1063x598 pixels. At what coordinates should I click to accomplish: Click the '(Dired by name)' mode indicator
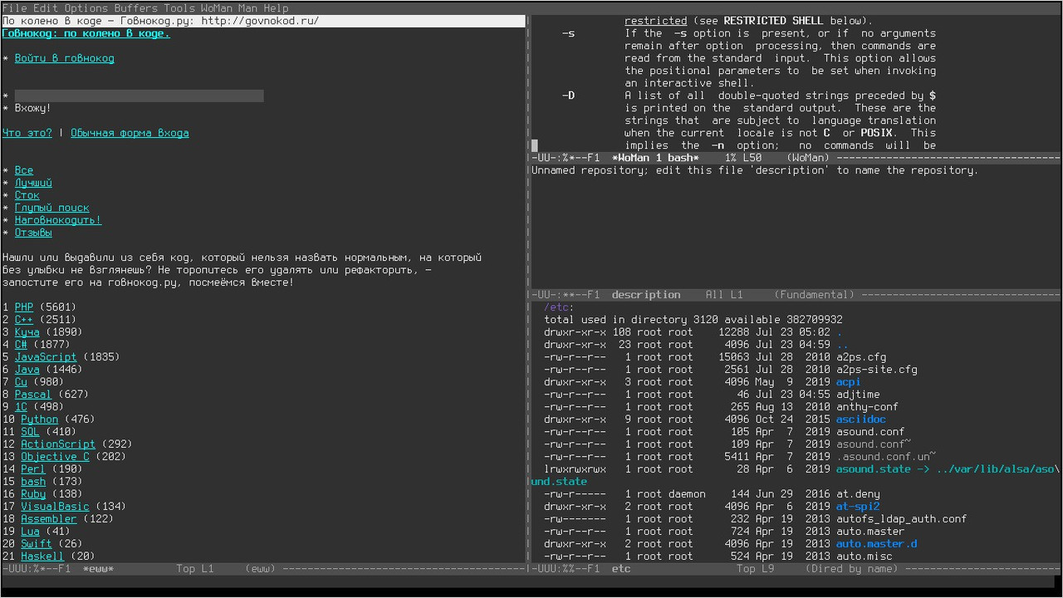851,569
